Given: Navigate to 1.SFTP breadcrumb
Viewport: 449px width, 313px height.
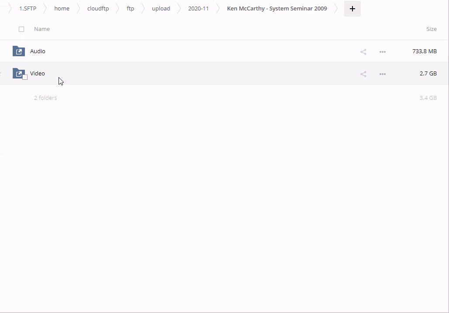Looking at the screenshot, I should click(x=28, y=9).
